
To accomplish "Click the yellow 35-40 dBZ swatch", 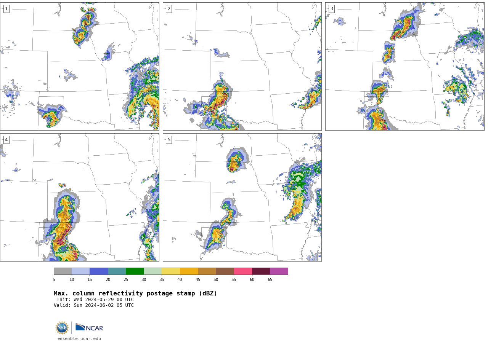I will click(x=171, y=271).
